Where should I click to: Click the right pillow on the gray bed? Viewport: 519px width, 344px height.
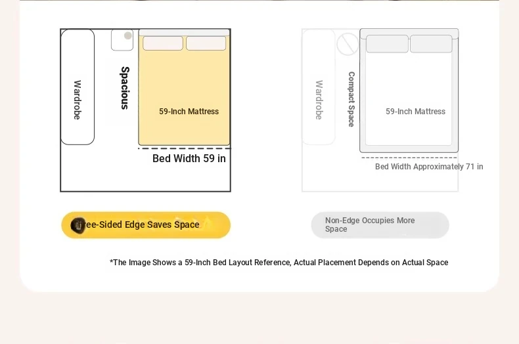(431, 44)
